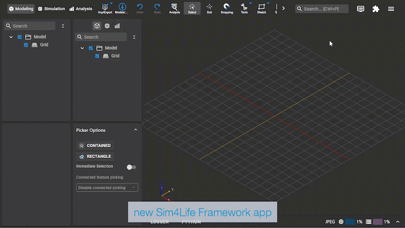Click the Model folder icon in second panel
Viewport: 405px width, 228px height.
[99, 48]
